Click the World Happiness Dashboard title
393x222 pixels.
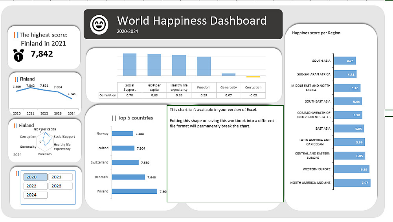point(192,21)
